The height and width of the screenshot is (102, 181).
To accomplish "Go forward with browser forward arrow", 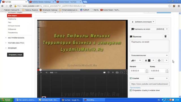I will (x=7, y=6).
